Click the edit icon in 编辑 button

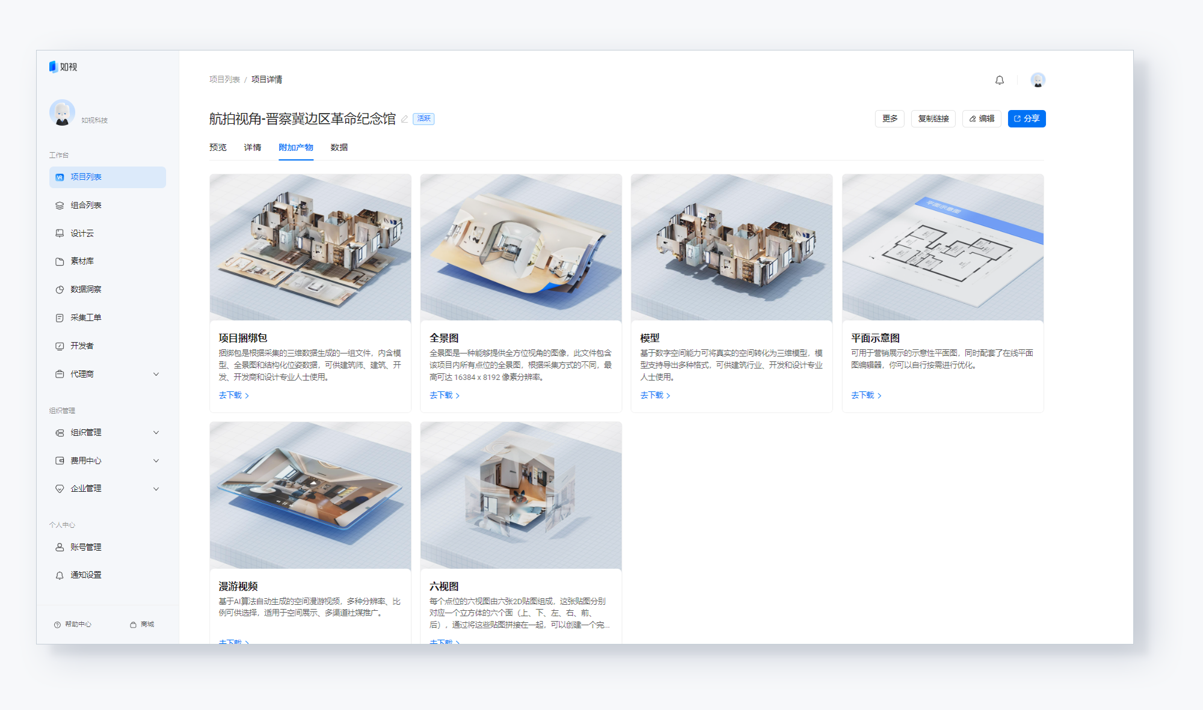pos(973,119)
